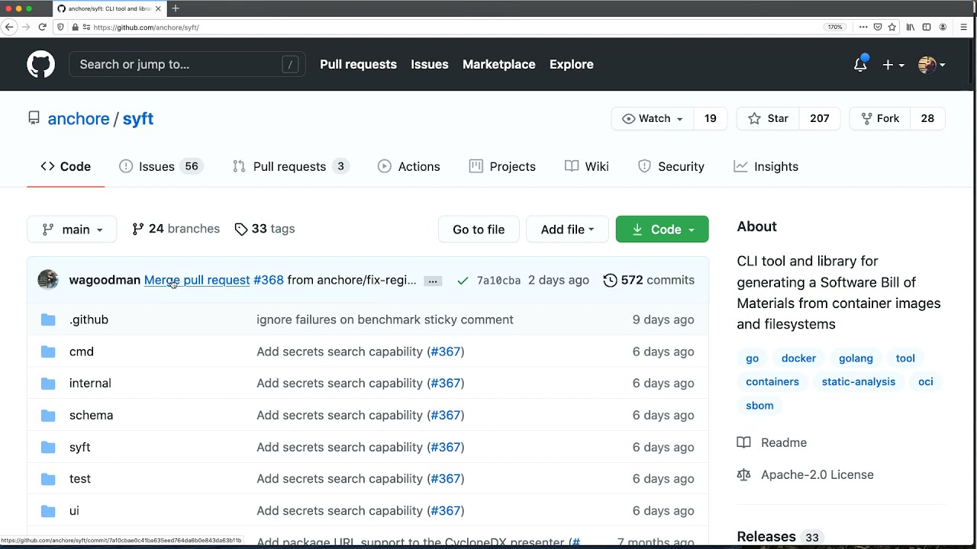Screen dimensions: 977x549
Task: View the 19 watchers count
Action: [710, 118]
